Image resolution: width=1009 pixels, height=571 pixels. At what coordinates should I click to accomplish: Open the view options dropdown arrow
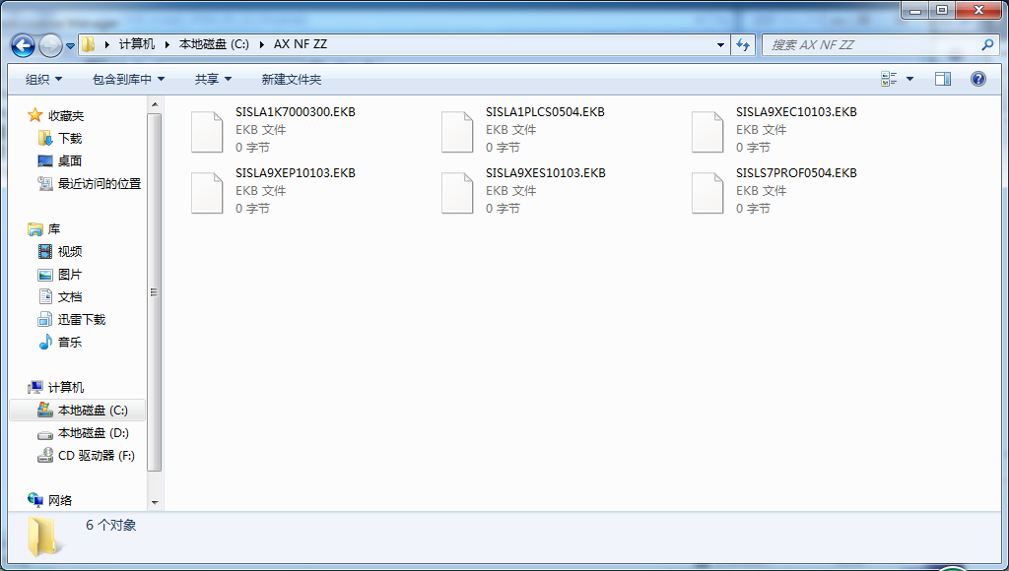click(x=909, y=79)
